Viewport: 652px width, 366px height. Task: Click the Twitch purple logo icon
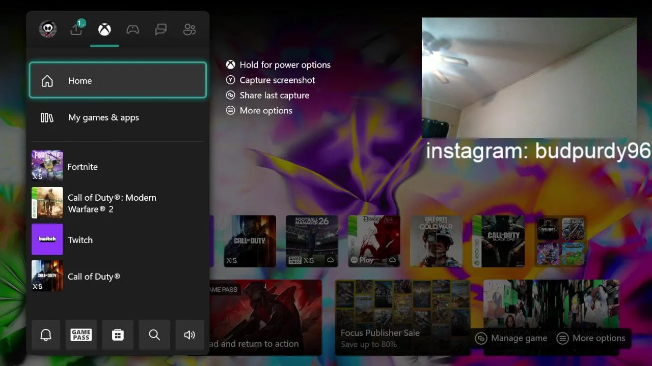tap(47, 239)
